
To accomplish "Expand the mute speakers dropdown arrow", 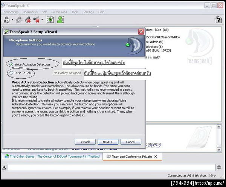I will [x=42, y=19].
